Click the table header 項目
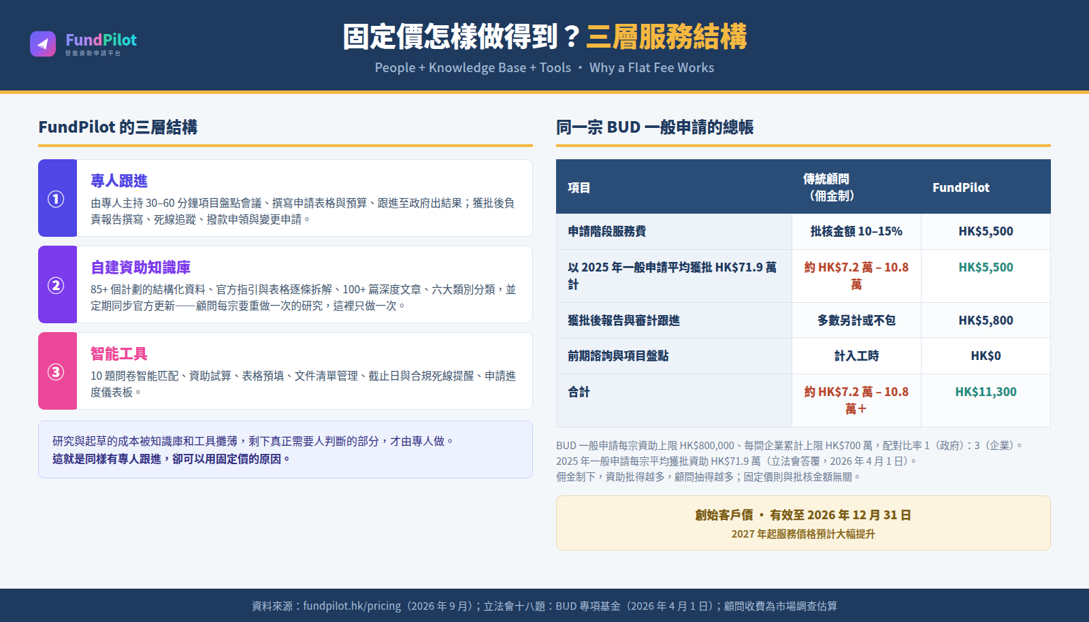This screenshot has height=622, width=1089. (579, 188)
